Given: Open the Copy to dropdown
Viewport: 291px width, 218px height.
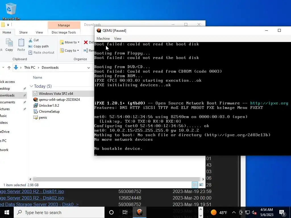Looking at the screenshot, I should 69,51.
